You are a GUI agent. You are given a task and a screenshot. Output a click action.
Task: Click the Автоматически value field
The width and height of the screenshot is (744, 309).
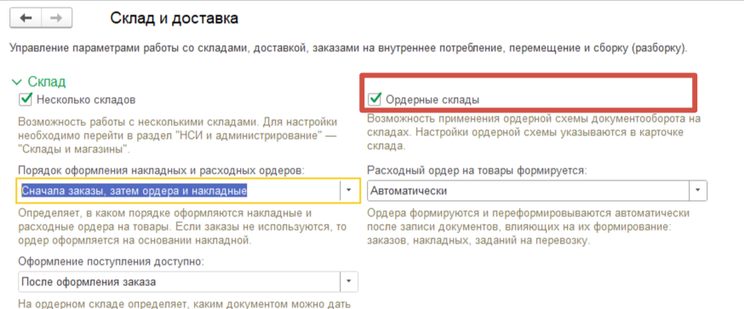529,191
